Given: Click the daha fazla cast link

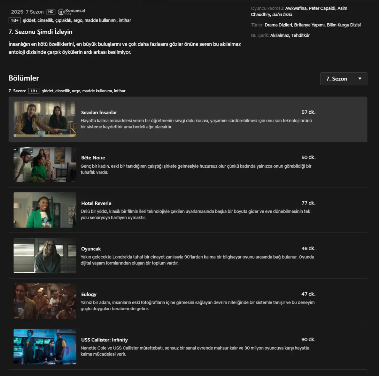Looking at the screenshot, I should 282,14.
